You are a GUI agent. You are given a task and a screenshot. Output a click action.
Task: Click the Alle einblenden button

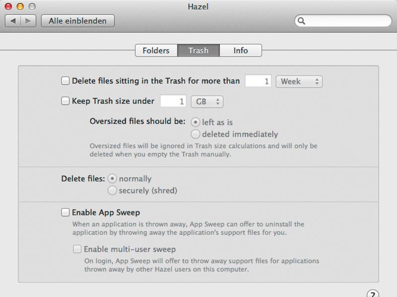[x=78, y=21]
